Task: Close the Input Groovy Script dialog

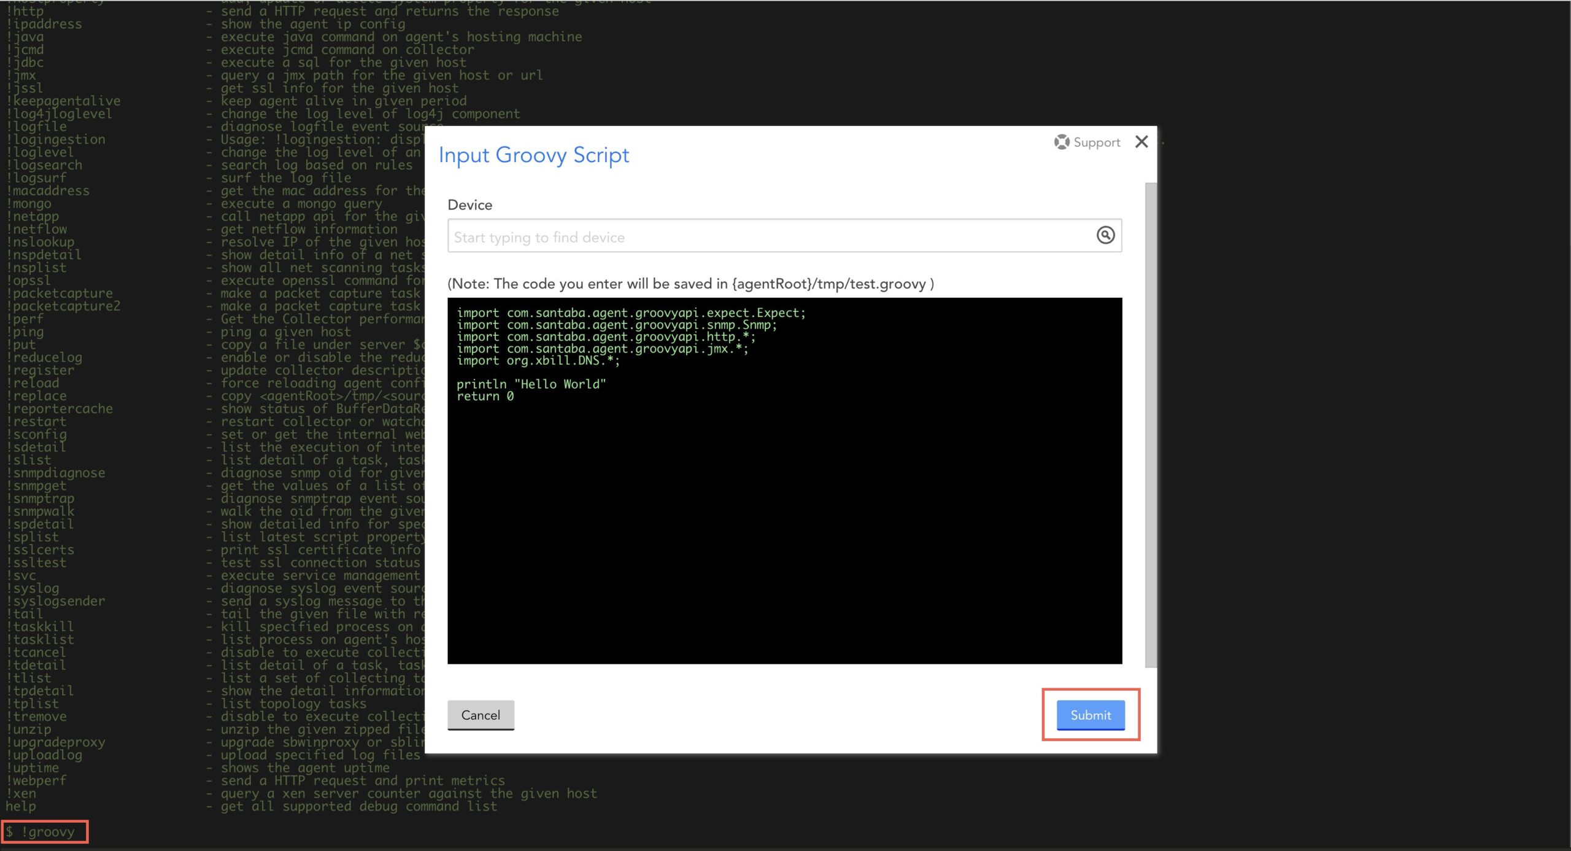Action: [1142, 141]
